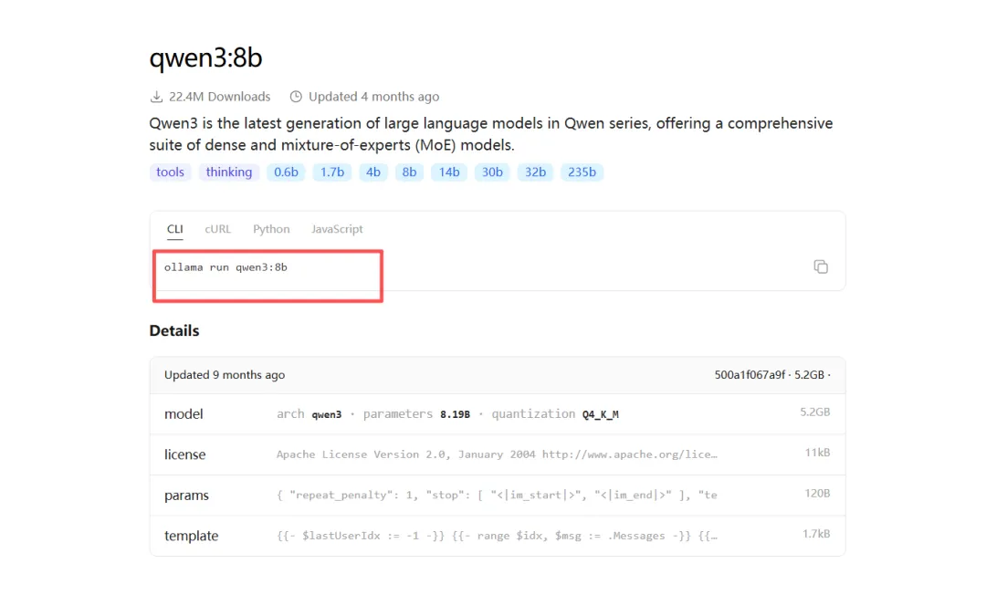Open the license details row
986x595 pixels.
coord(498,454)
